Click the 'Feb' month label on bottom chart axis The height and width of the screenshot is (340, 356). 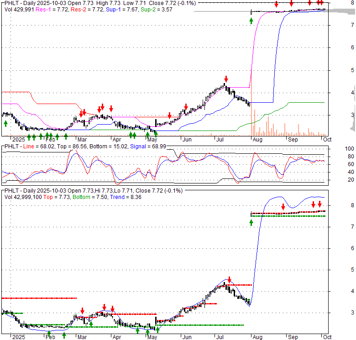tap(50, 337)
